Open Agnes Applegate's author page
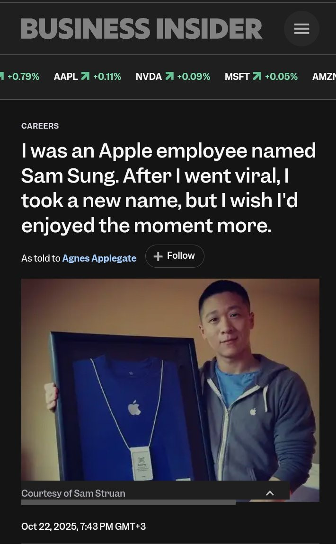The width and height of the screenshot is (336, 544). pyautogui.click(x=99, y=258)
